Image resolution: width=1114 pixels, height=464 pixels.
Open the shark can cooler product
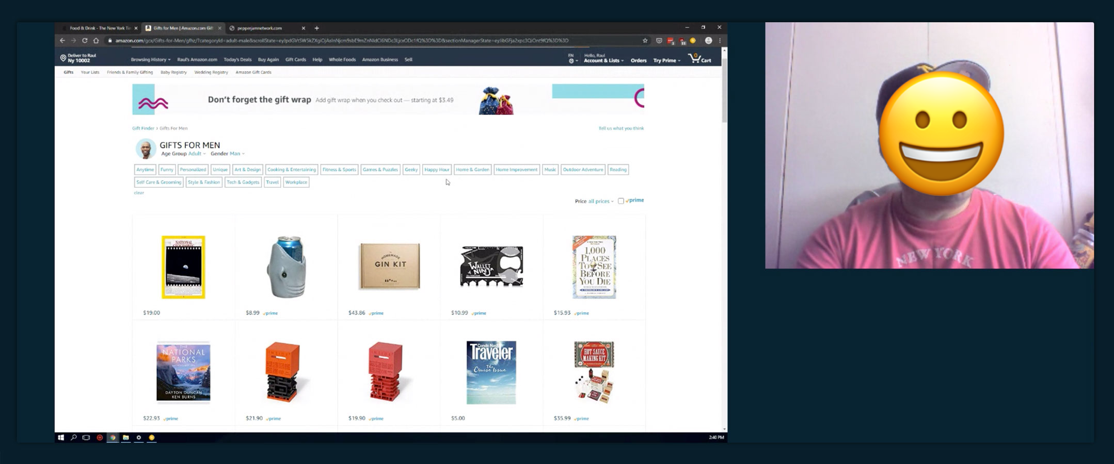pyautogui.click(x=286, y=267)
